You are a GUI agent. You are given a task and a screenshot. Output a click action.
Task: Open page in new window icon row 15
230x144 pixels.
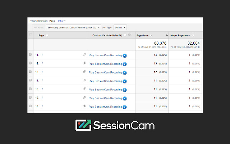pos(84,89)
